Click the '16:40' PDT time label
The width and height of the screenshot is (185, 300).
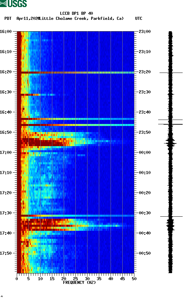point(6,112)
